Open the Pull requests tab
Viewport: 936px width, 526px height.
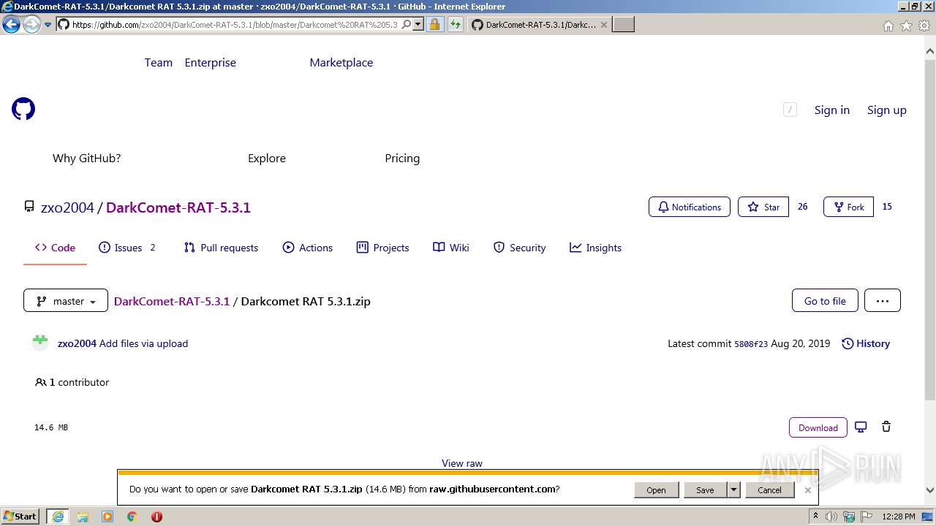pos(221,248)
